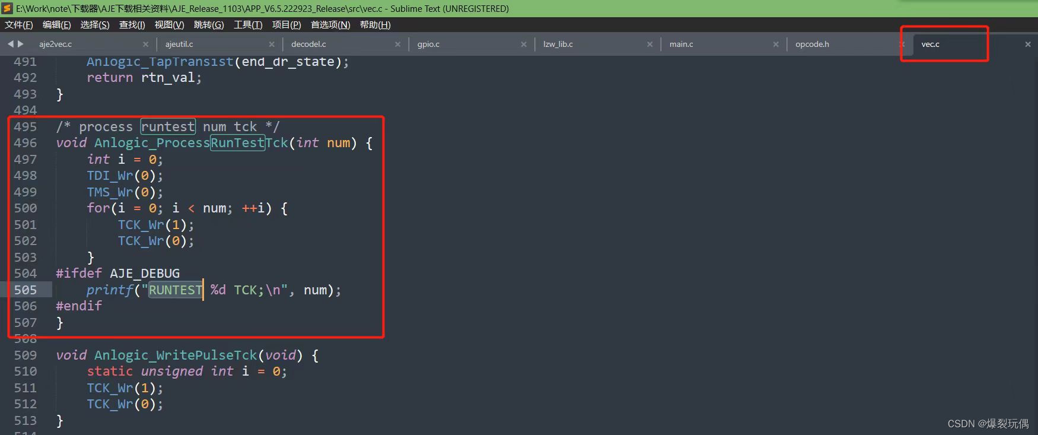Close the lzw_lib.c tab

coord(649,45)
